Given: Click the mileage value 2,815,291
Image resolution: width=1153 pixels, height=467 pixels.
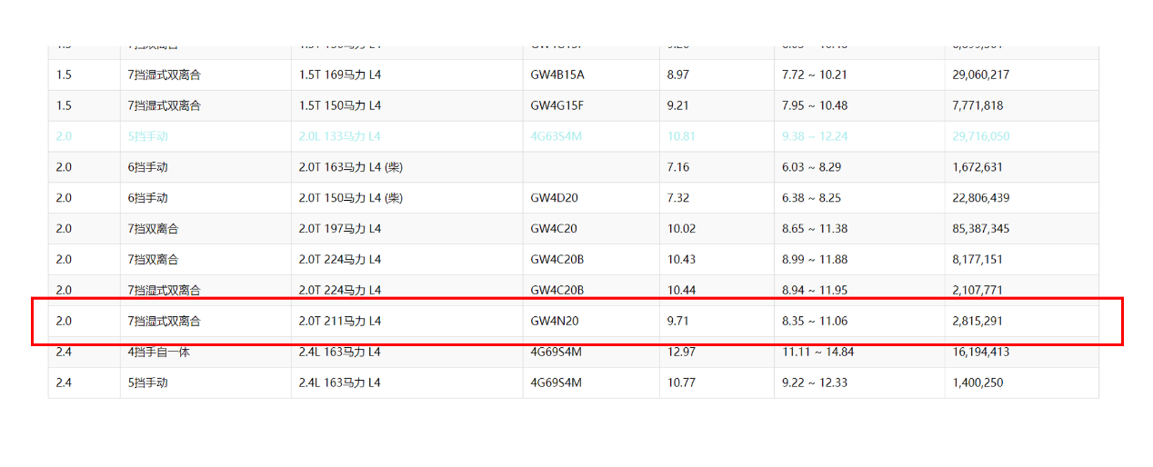Looking at the screenshot, I should [x=980, y=322].
